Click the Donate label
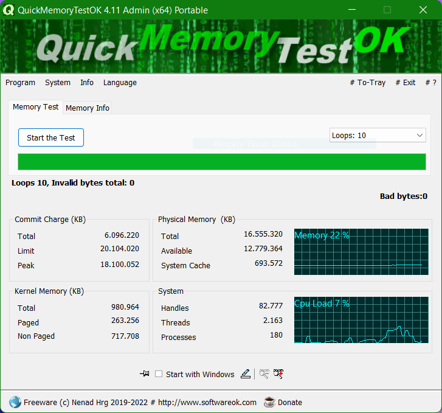 pos(290,402)
